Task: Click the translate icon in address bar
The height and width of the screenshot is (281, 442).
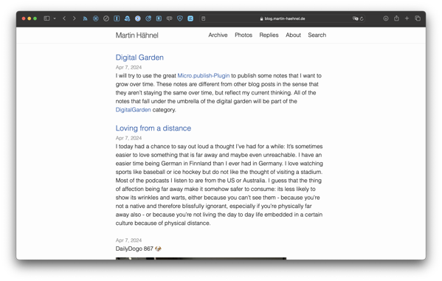Action: pos(355,18)
